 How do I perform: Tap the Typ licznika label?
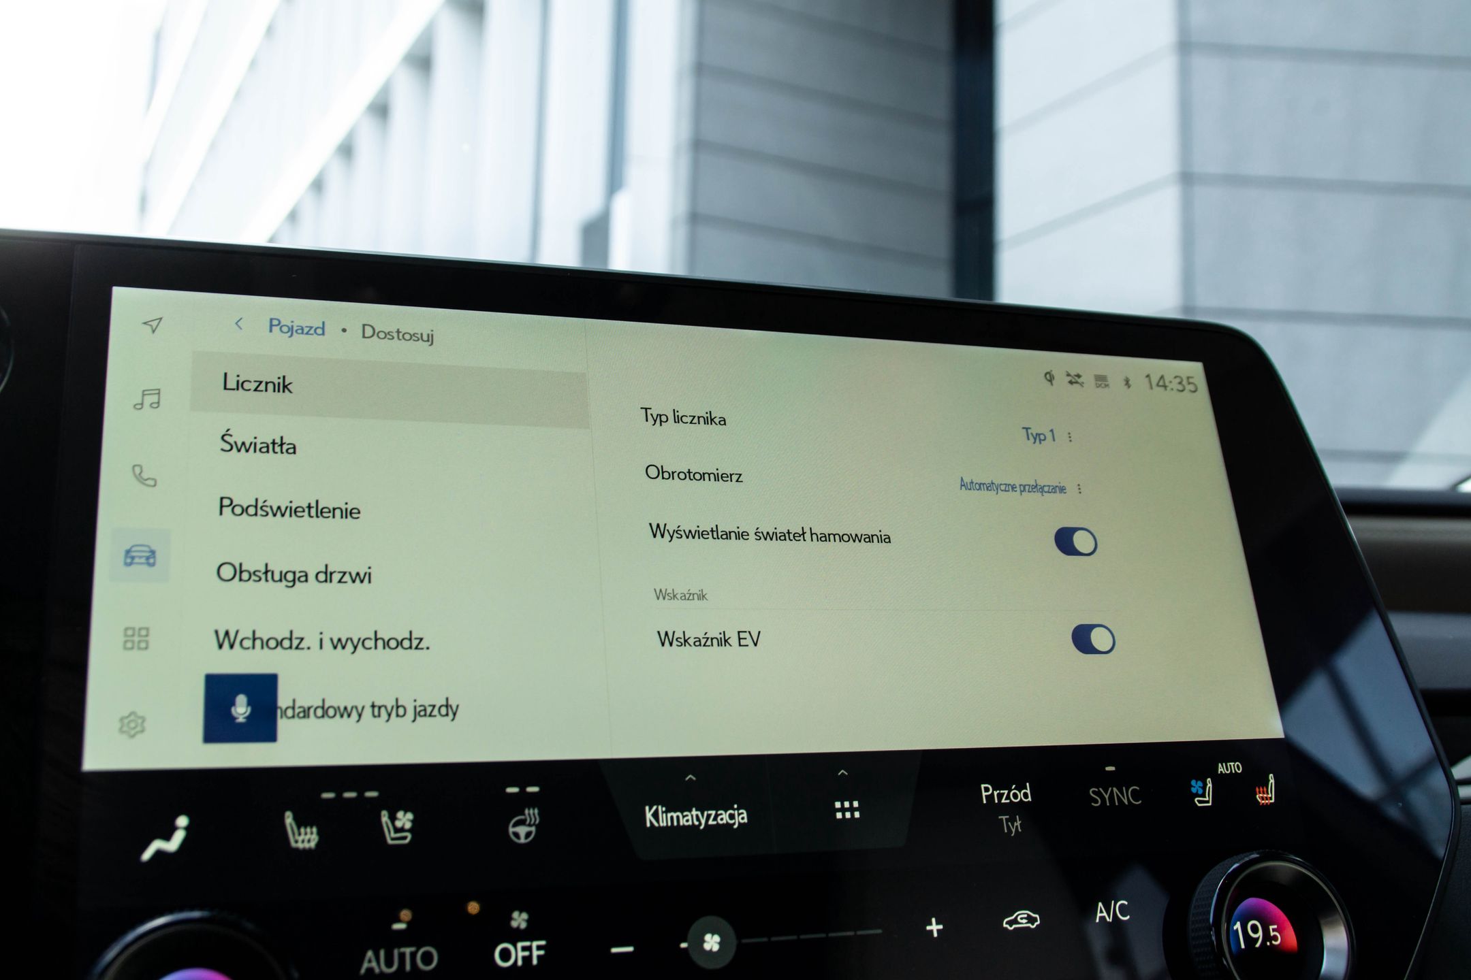coord(683,416)
